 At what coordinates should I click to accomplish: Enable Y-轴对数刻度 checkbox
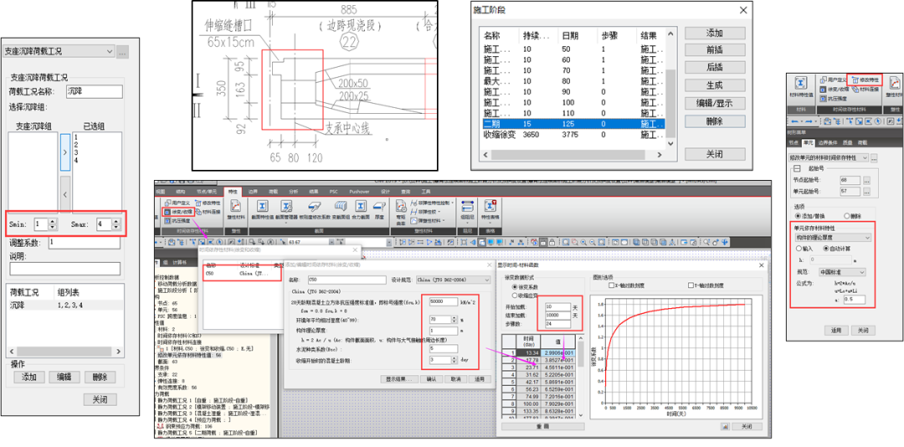pos(706,285)
